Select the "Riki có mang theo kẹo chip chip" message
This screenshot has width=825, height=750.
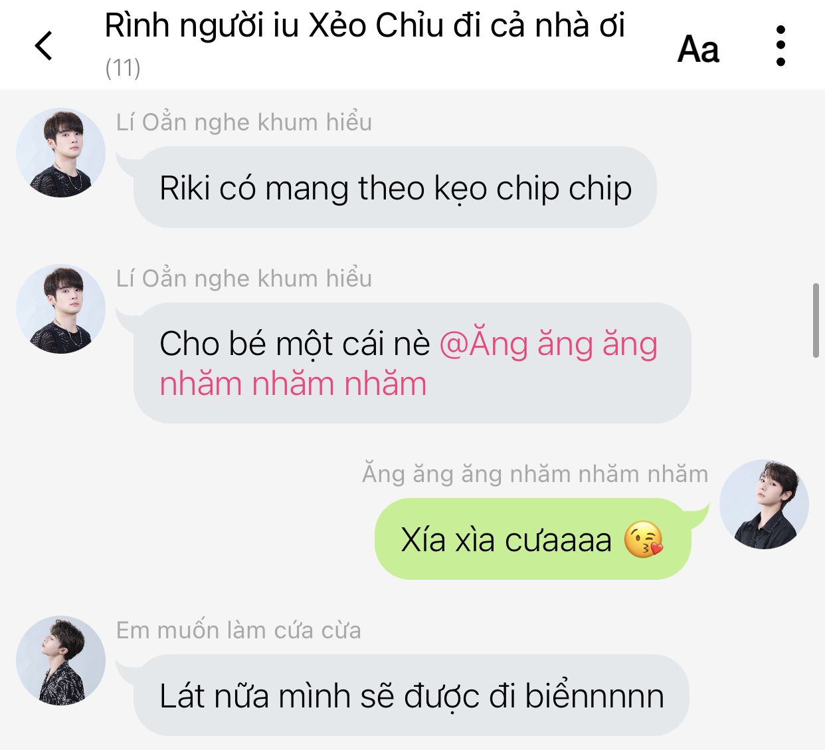(395, 187)
